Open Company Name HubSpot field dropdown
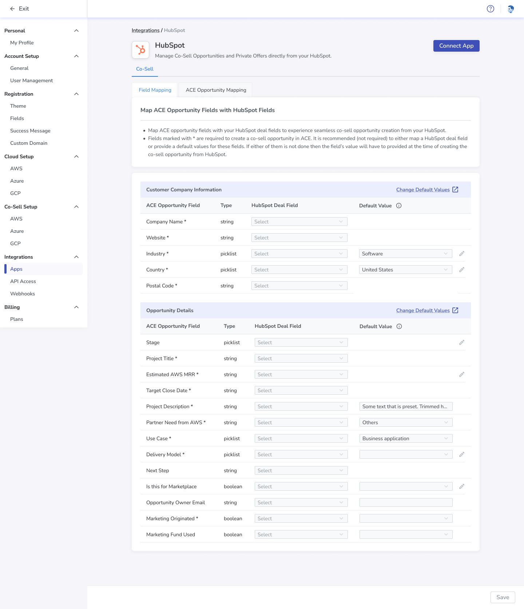The width and height of the screenshot is (524, 609). point(299,222)
